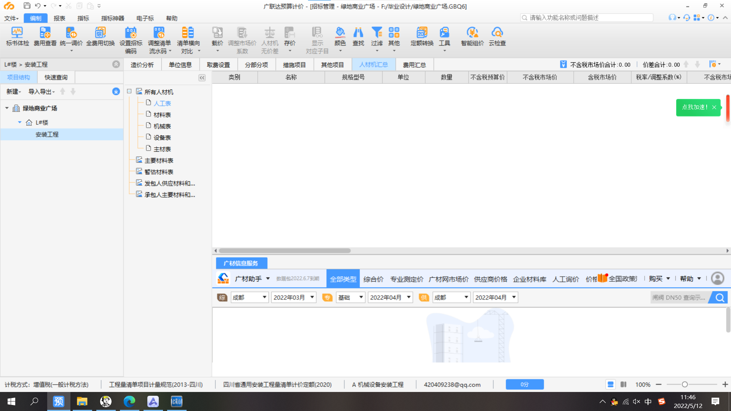This screenshot has height=411, width=731.
Task: Open the 导入导出 dropdown
Action: [41, 91]
